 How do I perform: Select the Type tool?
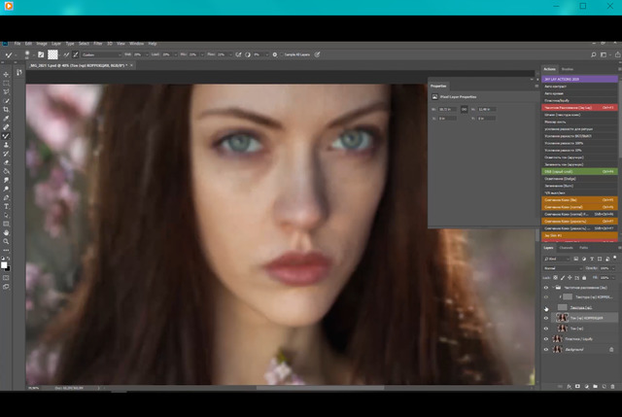point(7,206)
